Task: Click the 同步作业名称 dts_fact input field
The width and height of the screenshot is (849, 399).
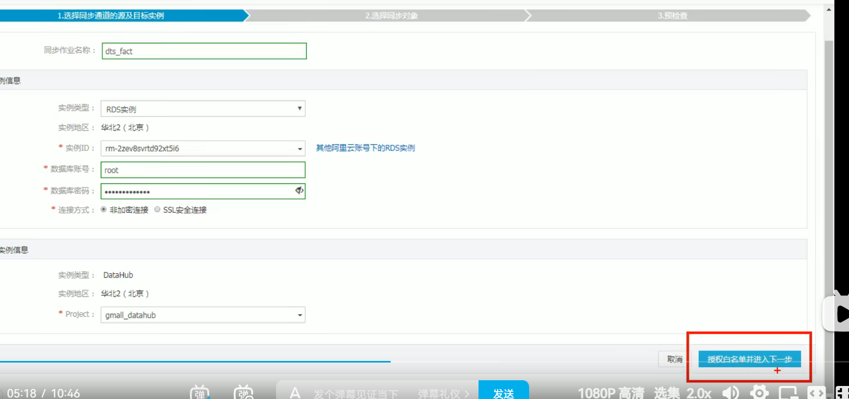Action: click(x=204, y=51)
